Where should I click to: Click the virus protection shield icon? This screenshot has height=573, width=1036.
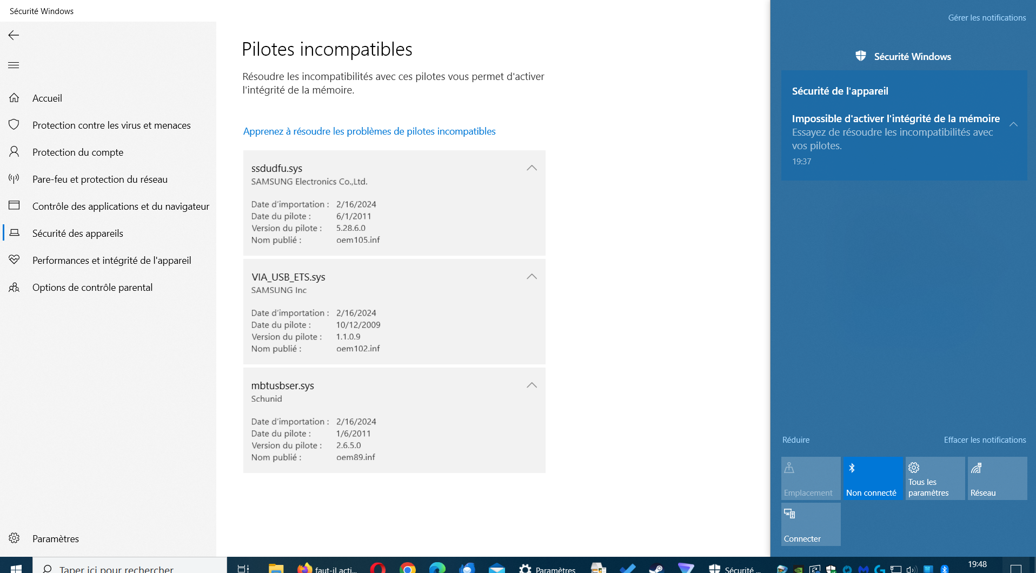[x=14, y=125]
